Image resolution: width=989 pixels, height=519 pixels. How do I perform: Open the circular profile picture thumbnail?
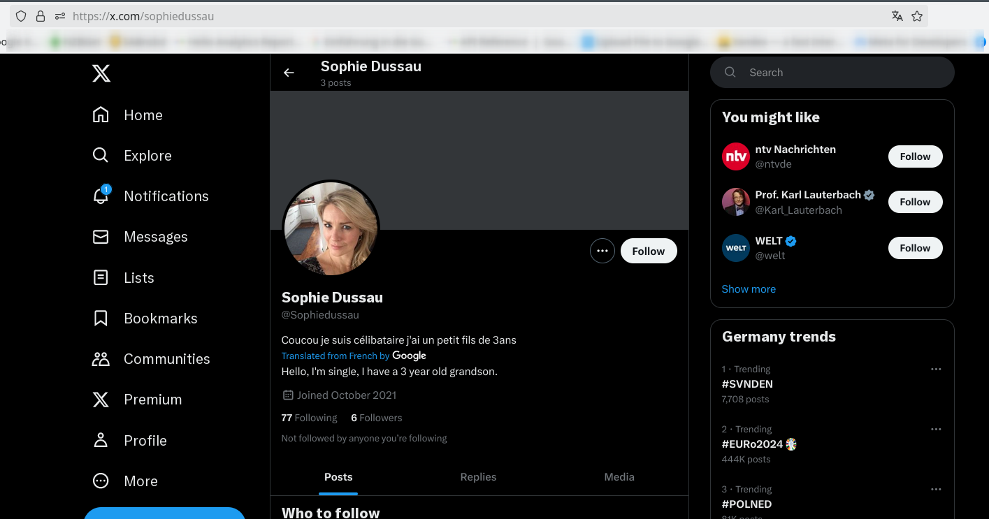pos(331,229)
